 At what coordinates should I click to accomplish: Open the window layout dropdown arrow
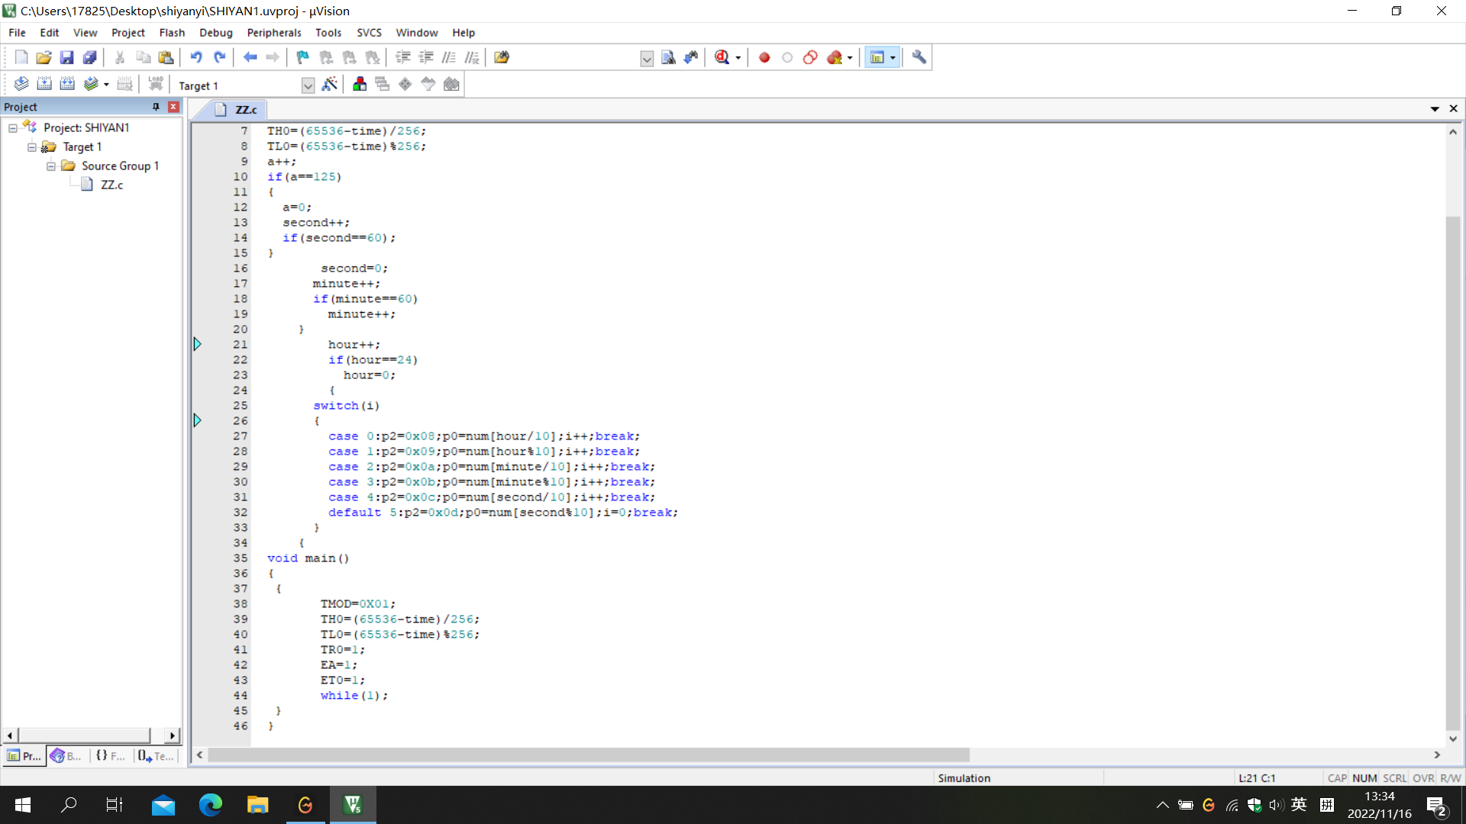click(x=893, y=58)
